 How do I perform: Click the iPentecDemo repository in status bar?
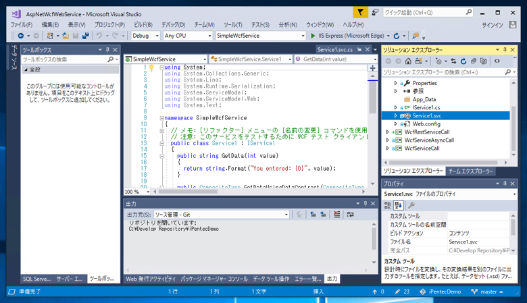point(441,292)
